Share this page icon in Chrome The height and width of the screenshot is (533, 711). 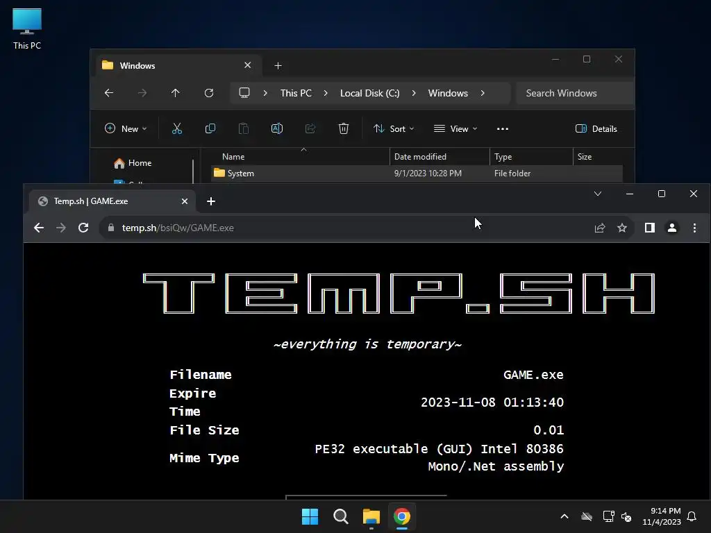(x=600, y=228)
